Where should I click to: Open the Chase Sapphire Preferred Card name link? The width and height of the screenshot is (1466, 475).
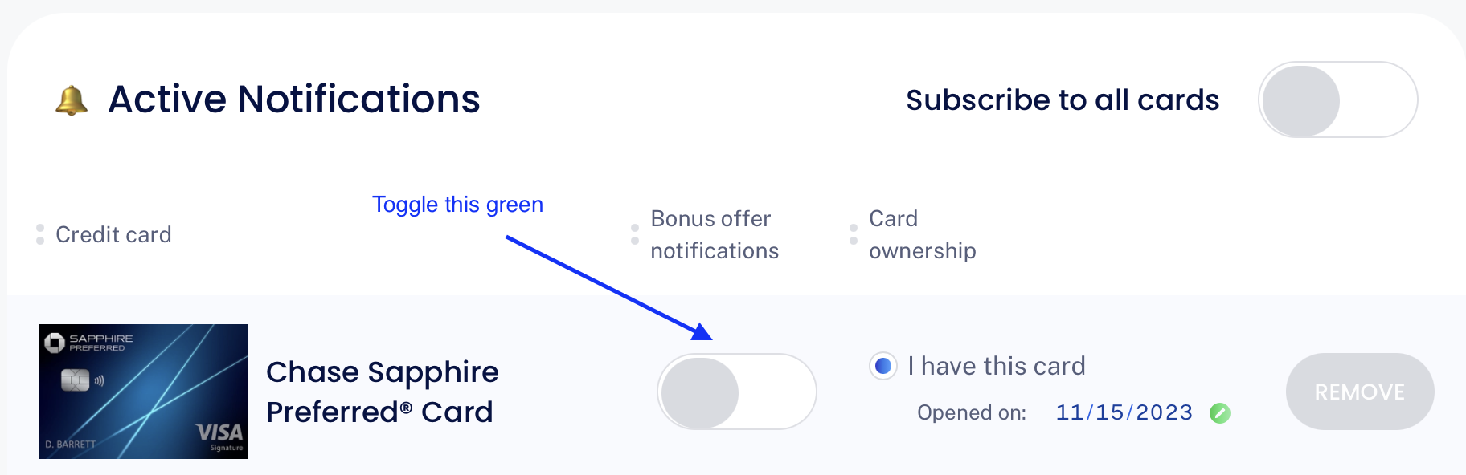[383, 392]
